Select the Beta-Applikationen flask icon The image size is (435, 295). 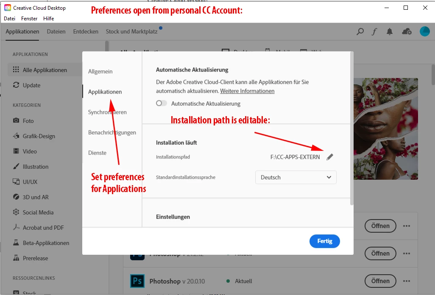point(16,242)
